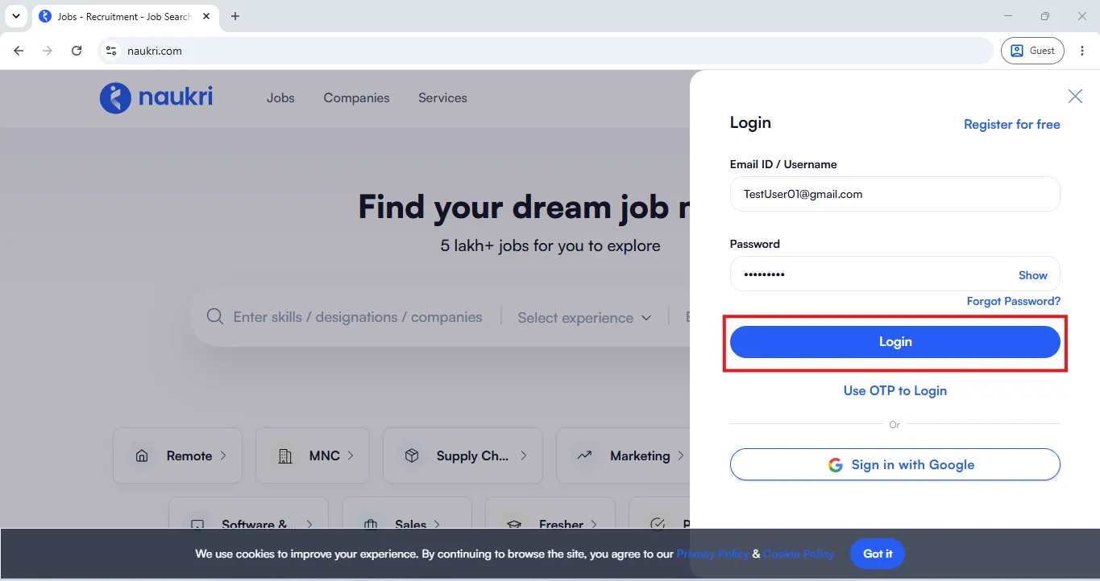Viewport: 1100px width, 581px height.
Task: Expand the MNC category chevron
Action: 351,455
